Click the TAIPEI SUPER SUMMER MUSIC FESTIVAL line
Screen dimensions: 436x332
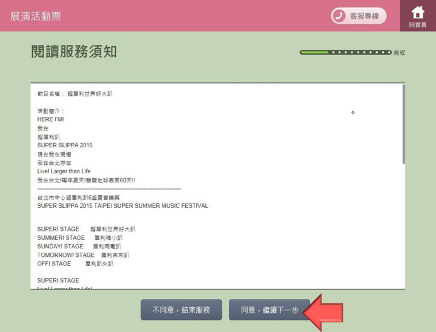pos(122,206)
